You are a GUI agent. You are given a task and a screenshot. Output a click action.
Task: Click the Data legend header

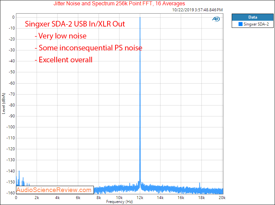(x=253, y=17)
